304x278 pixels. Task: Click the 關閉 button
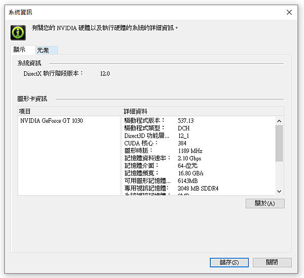(272, 262)
